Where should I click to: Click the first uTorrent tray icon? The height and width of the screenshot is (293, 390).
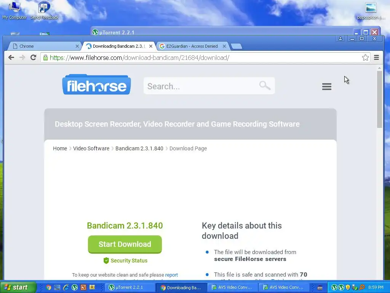[334, 288]
